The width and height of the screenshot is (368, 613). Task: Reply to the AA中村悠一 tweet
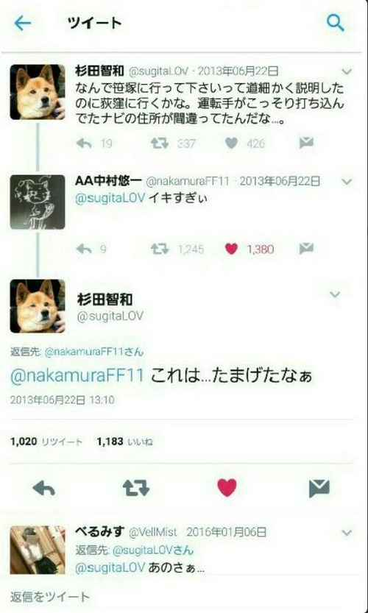pos(84,249)
